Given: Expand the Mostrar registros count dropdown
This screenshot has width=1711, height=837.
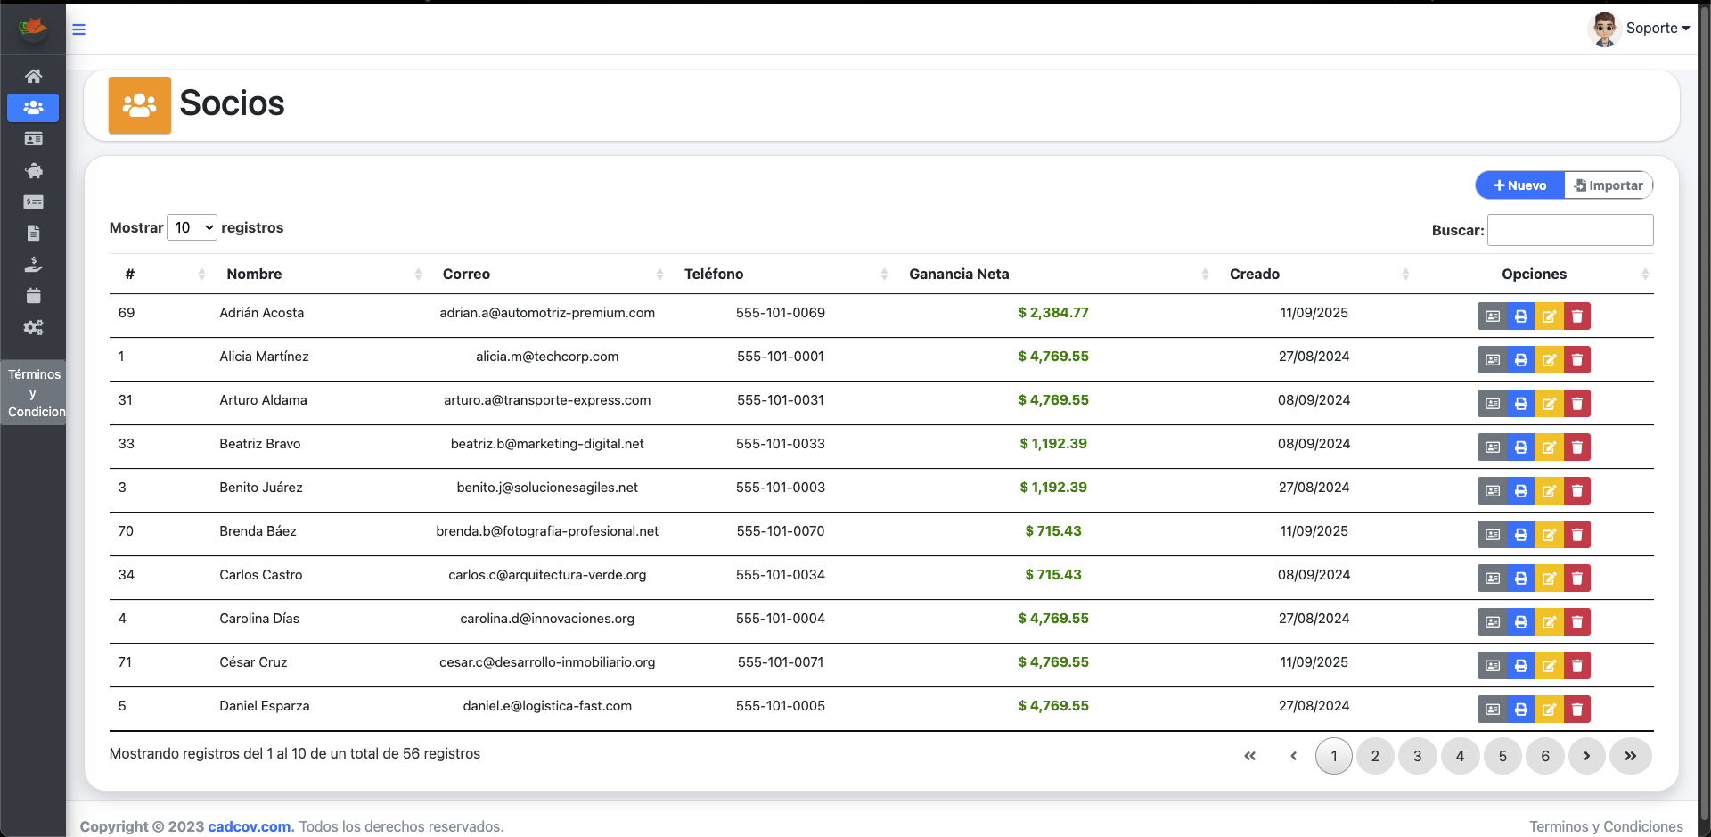Looking at the screenshot, I should click(192, 228).
